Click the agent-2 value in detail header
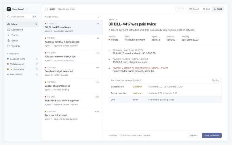Viewport: 232px width, 145px height. coord(156,40)
